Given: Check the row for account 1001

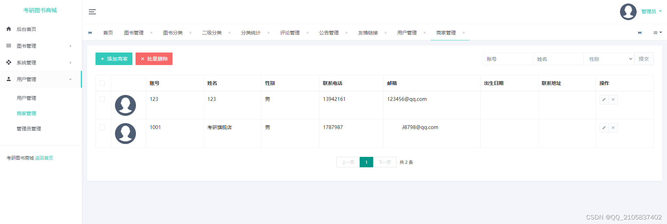Looking at the screenshot, I should (x=102, y=127).
